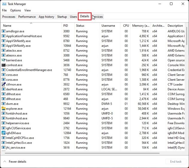Screen dimensions: 189x168
Task: Sort by the CPU column header
Action: [125, 25]
